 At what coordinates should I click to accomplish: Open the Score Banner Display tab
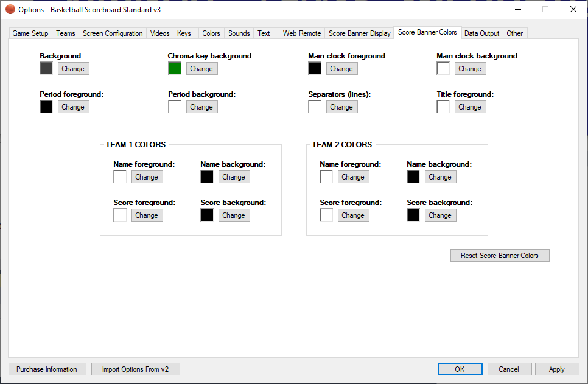point(360,33)
